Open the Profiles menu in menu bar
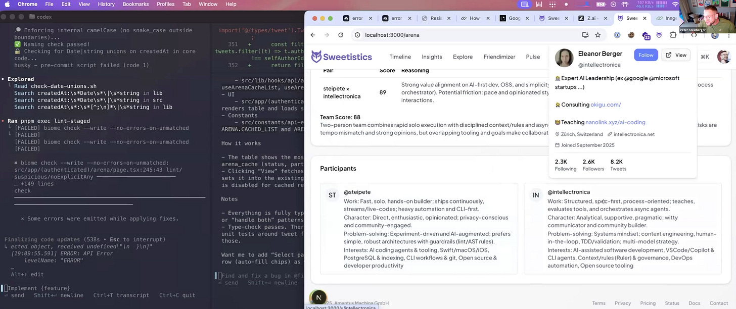 point(166,4)
